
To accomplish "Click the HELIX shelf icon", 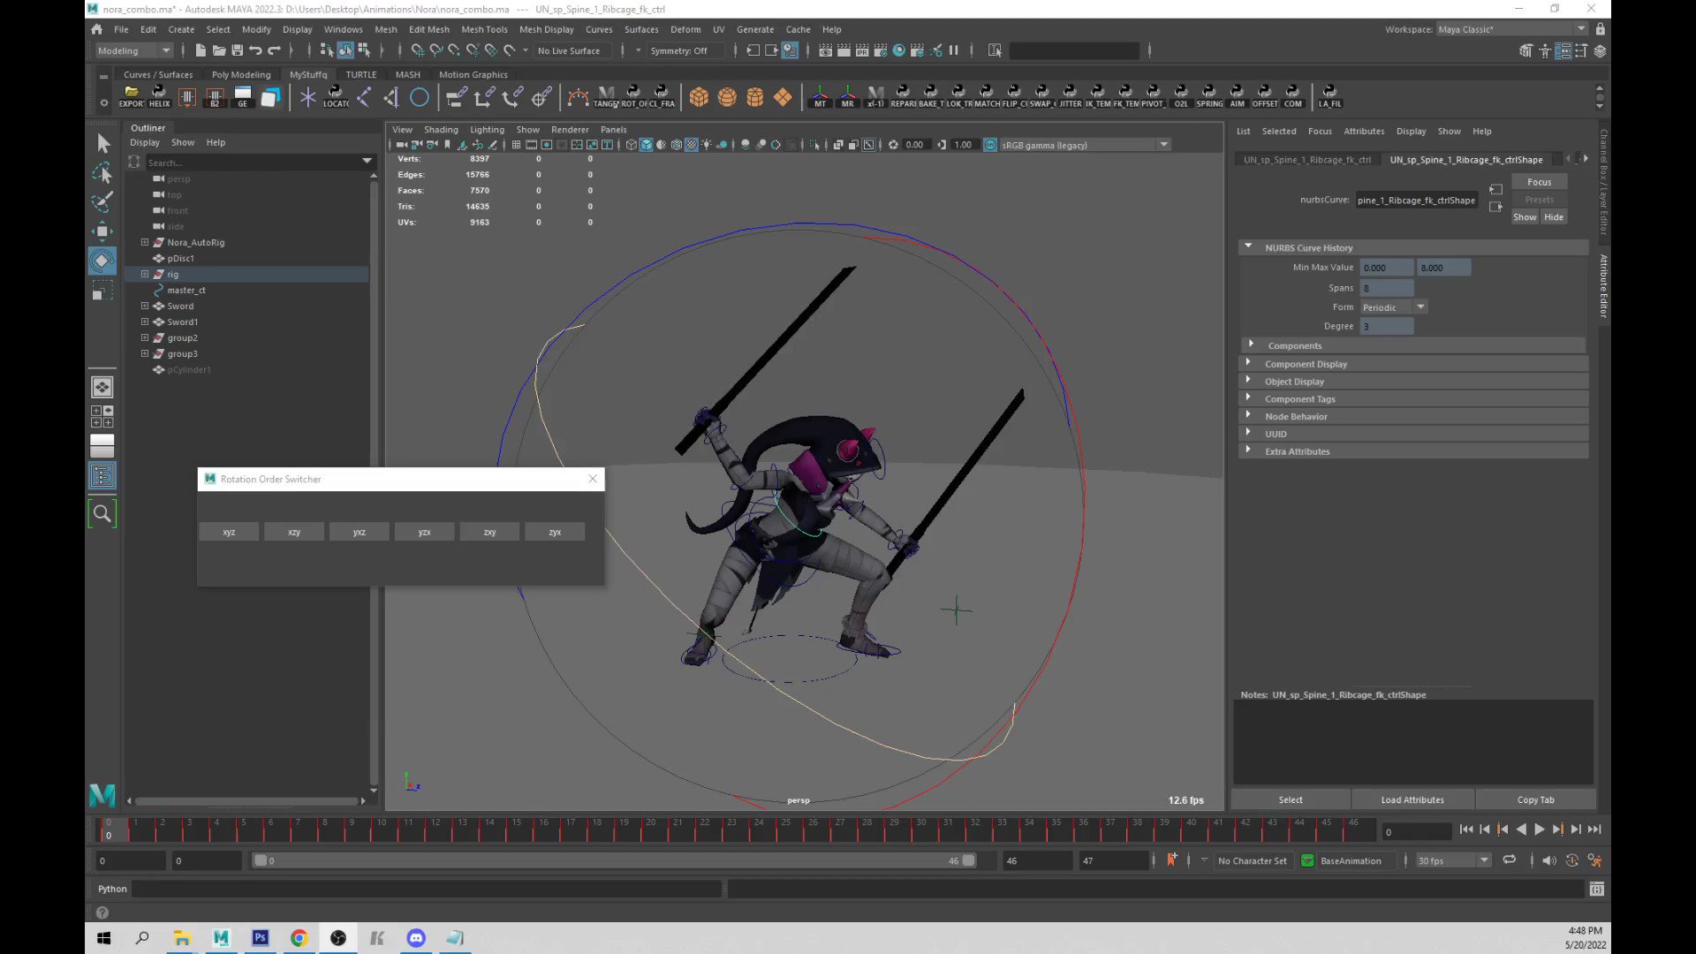I will pyautogui.click(x=159, y=95).
